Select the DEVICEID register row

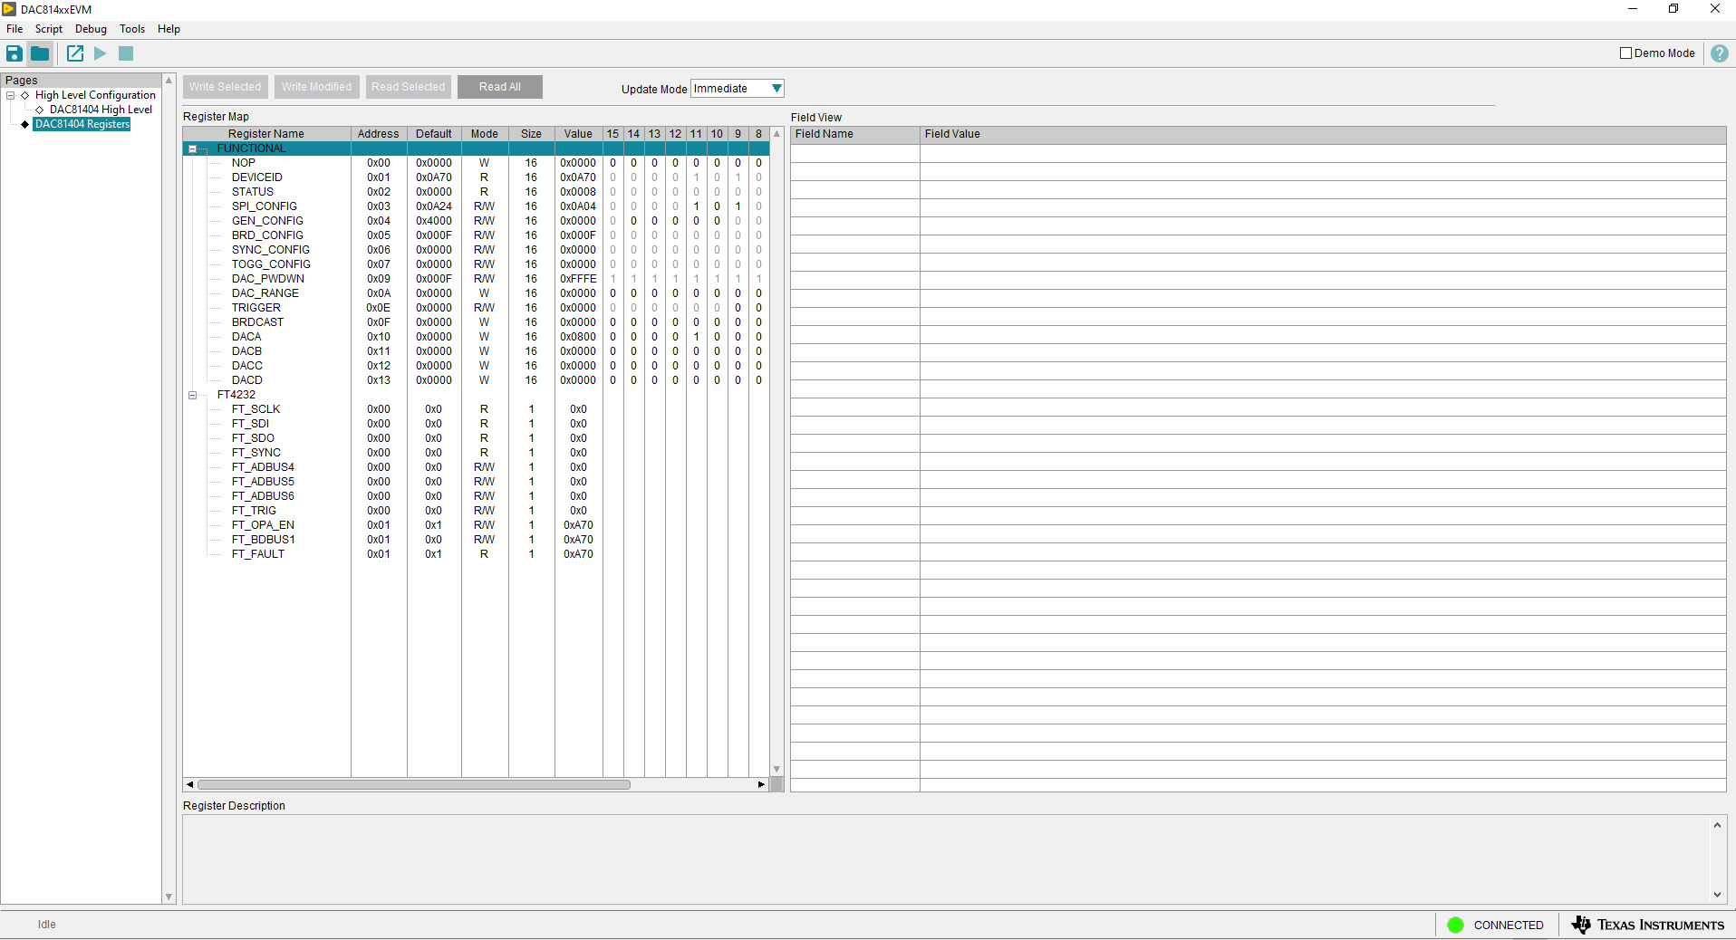(x=477, y=177)
